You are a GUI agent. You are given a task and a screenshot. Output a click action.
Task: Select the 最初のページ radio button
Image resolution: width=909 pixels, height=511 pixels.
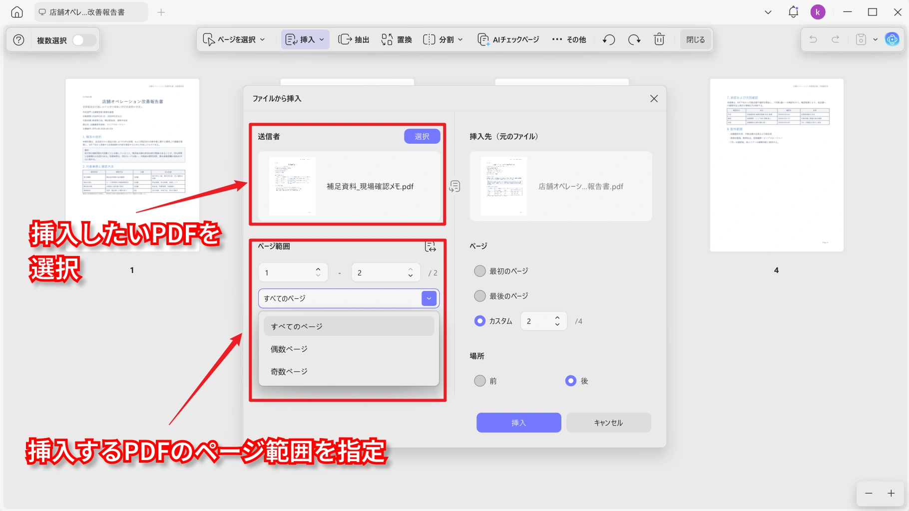(479, 271)
